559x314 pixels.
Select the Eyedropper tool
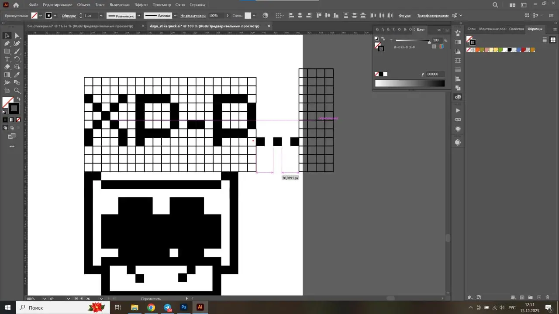(17, 75)
